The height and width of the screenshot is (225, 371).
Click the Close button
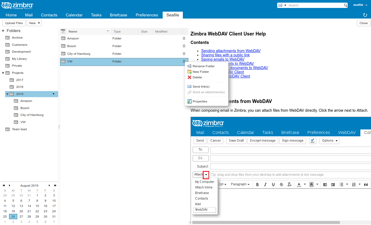[364, 23]
